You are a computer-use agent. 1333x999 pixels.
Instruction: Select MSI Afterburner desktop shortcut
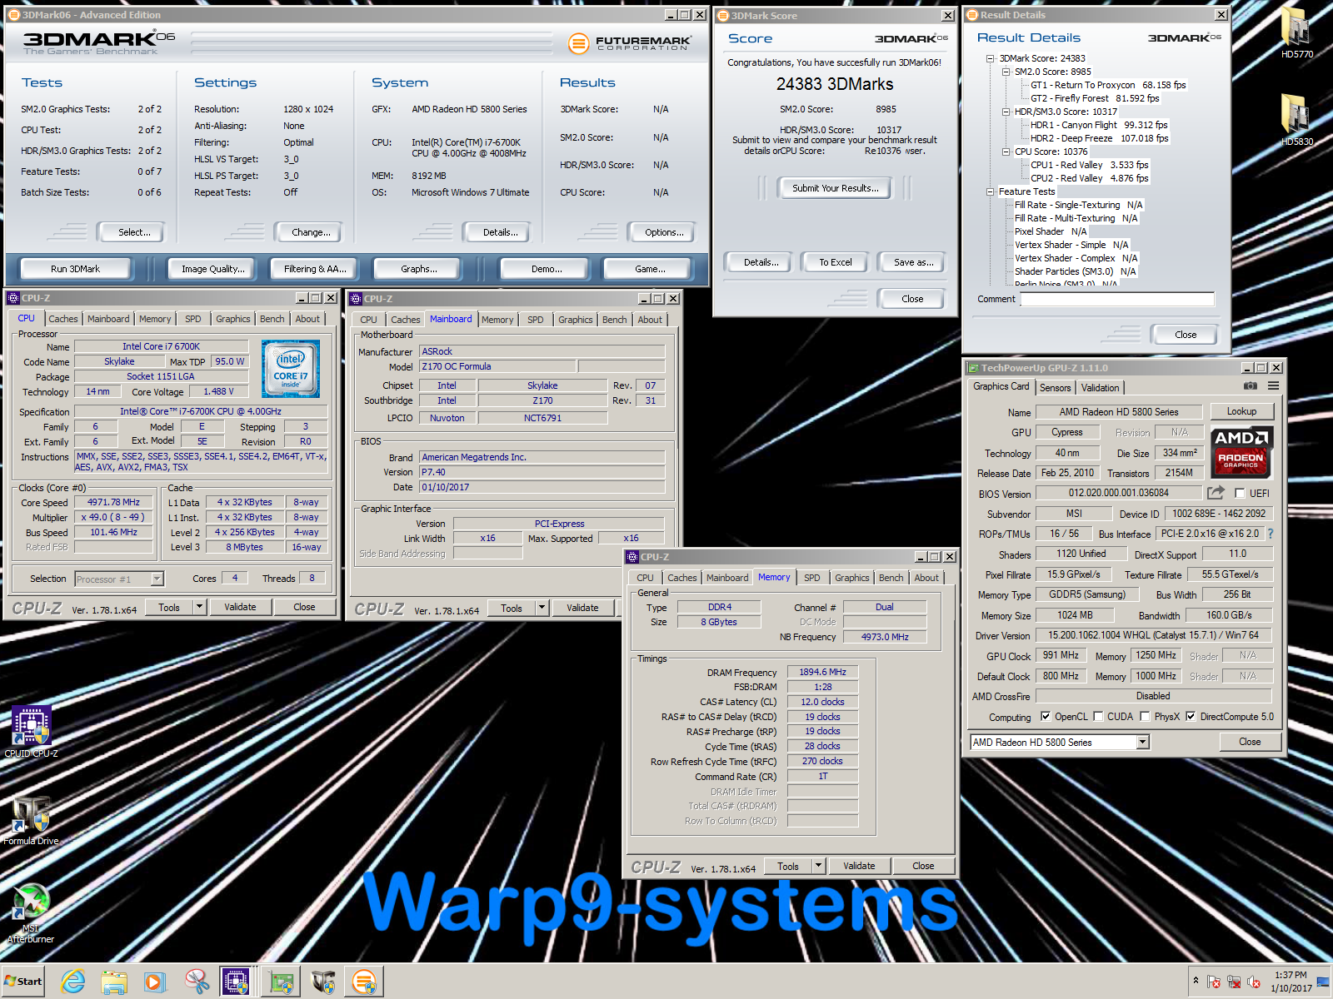coord(31,912)
